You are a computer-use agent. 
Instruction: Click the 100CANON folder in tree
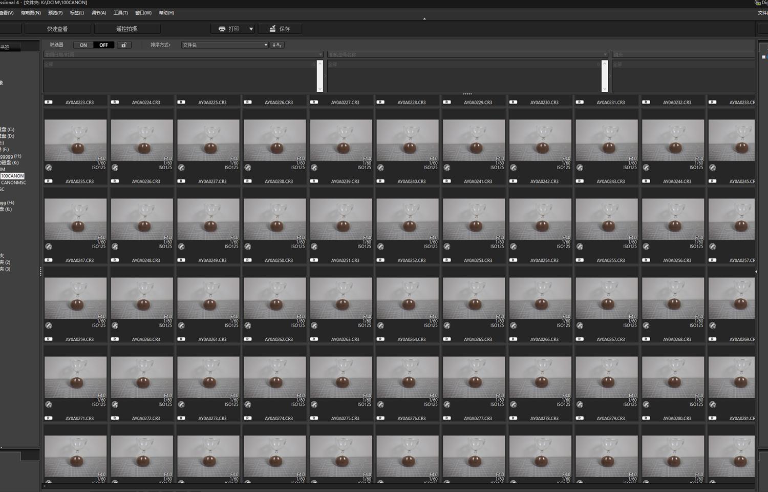(12, 176)
